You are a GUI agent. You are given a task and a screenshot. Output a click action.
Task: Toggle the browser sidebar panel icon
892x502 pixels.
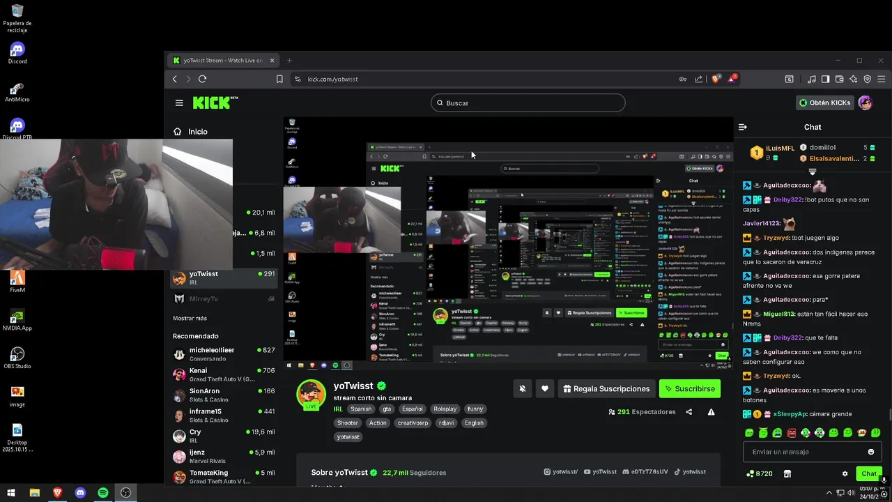(x=825, y=79)
